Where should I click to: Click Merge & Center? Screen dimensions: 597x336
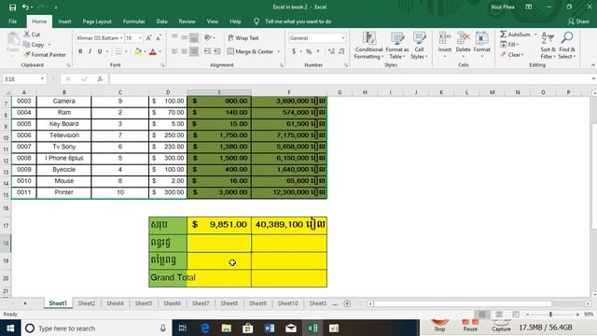pos(251,51)
